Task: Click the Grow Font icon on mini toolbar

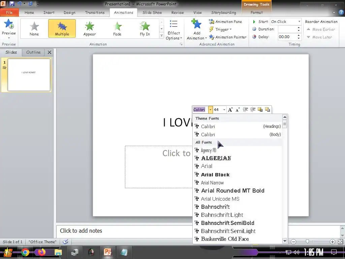Action: [x=230, y=110]
